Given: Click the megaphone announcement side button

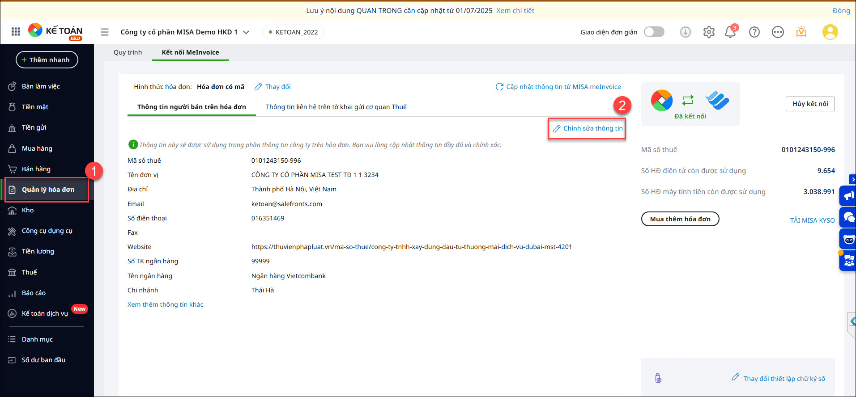Looking at the screenshot, I should pyautogui.click(x=848, y=195).
